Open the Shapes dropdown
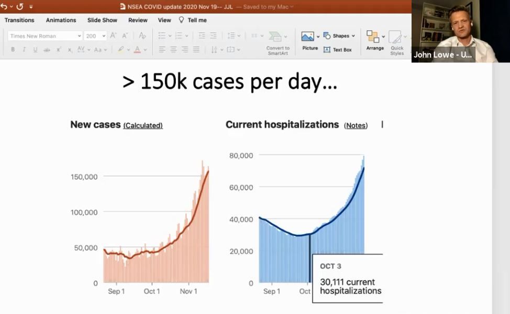The image size is (510, 314). tap(353, 36)
